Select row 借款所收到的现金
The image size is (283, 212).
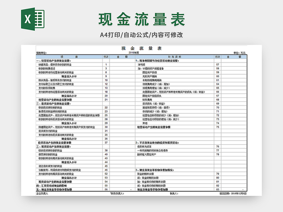click(x=48, y=154)
